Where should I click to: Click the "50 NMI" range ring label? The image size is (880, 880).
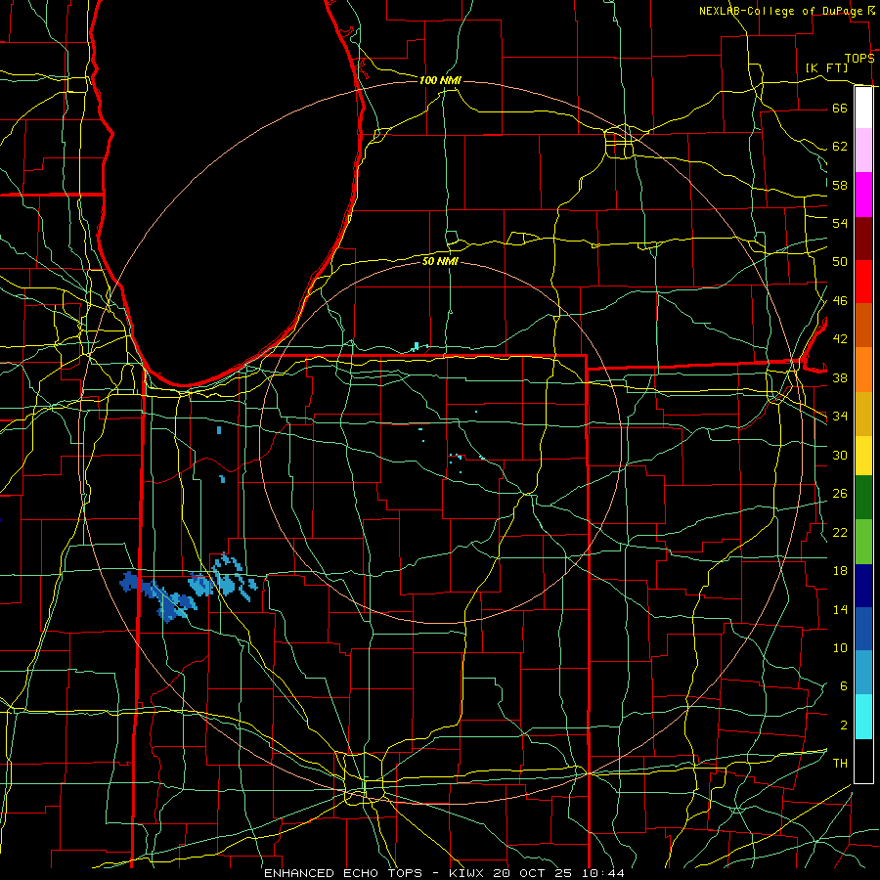[440, 261]
